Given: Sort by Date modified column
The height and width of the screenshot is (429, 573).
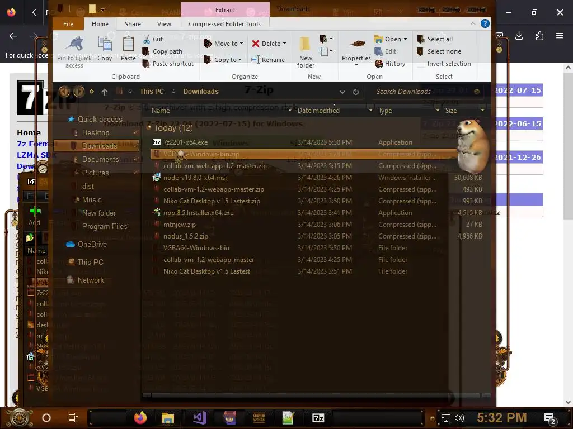Looking at the screenshot, I should (318, 110).
